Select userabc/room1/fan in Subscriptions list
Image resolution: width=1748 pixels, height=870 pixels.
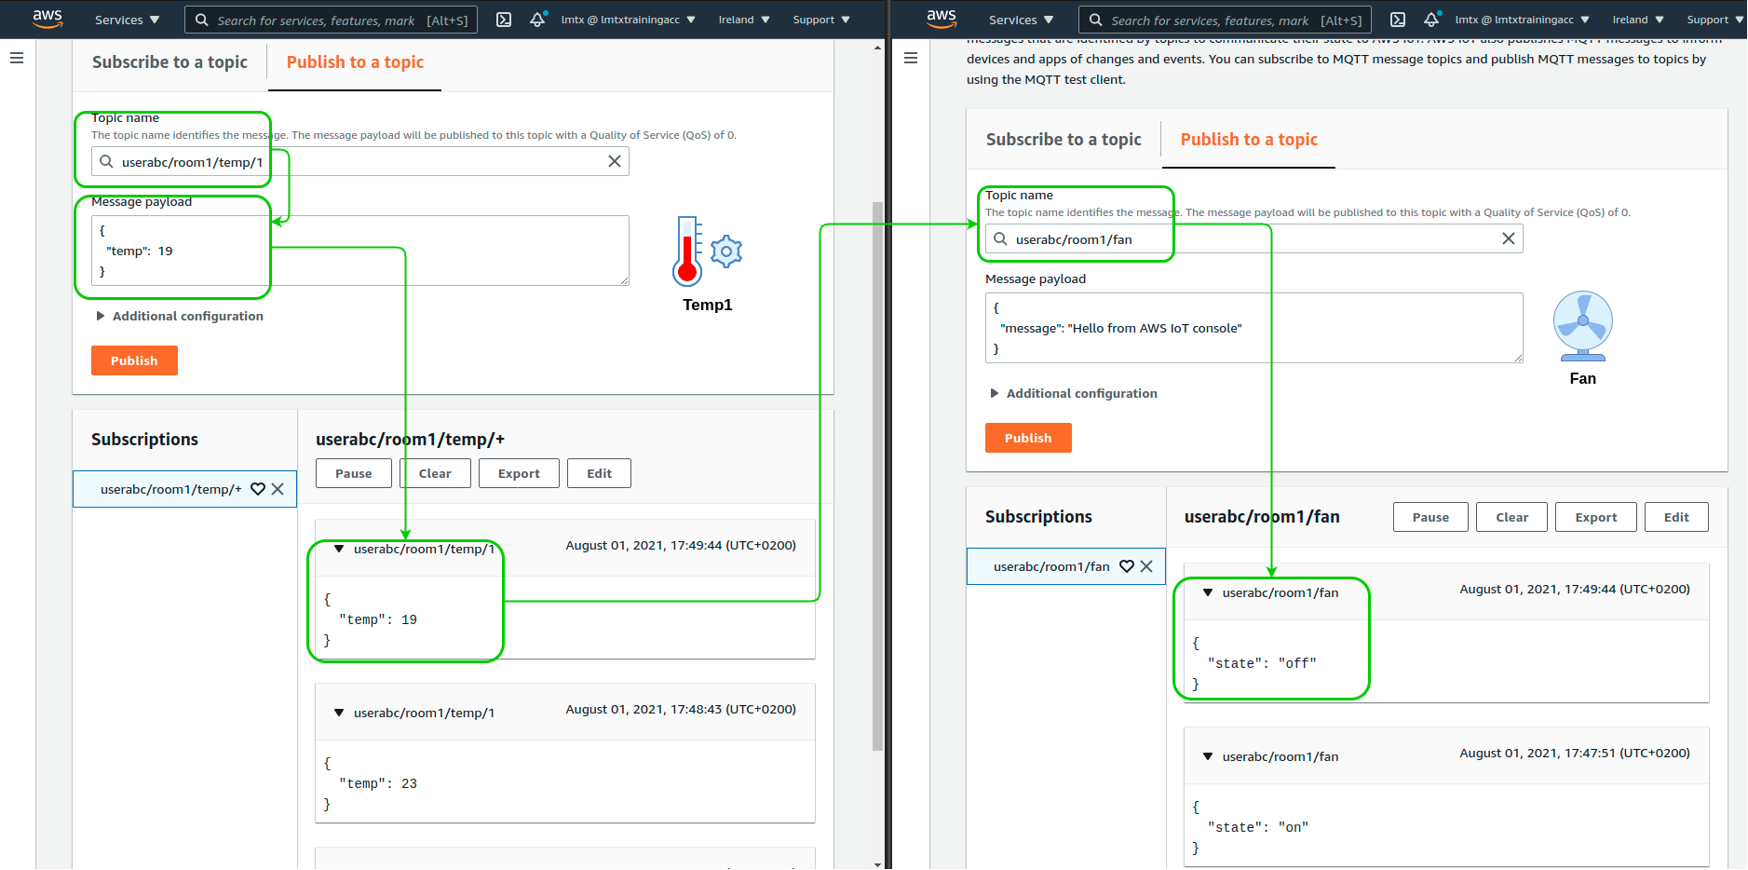pyautogui.click(x=1051, y=566)
